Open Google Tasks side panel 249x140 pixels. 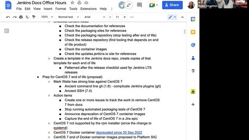(193, 45)
